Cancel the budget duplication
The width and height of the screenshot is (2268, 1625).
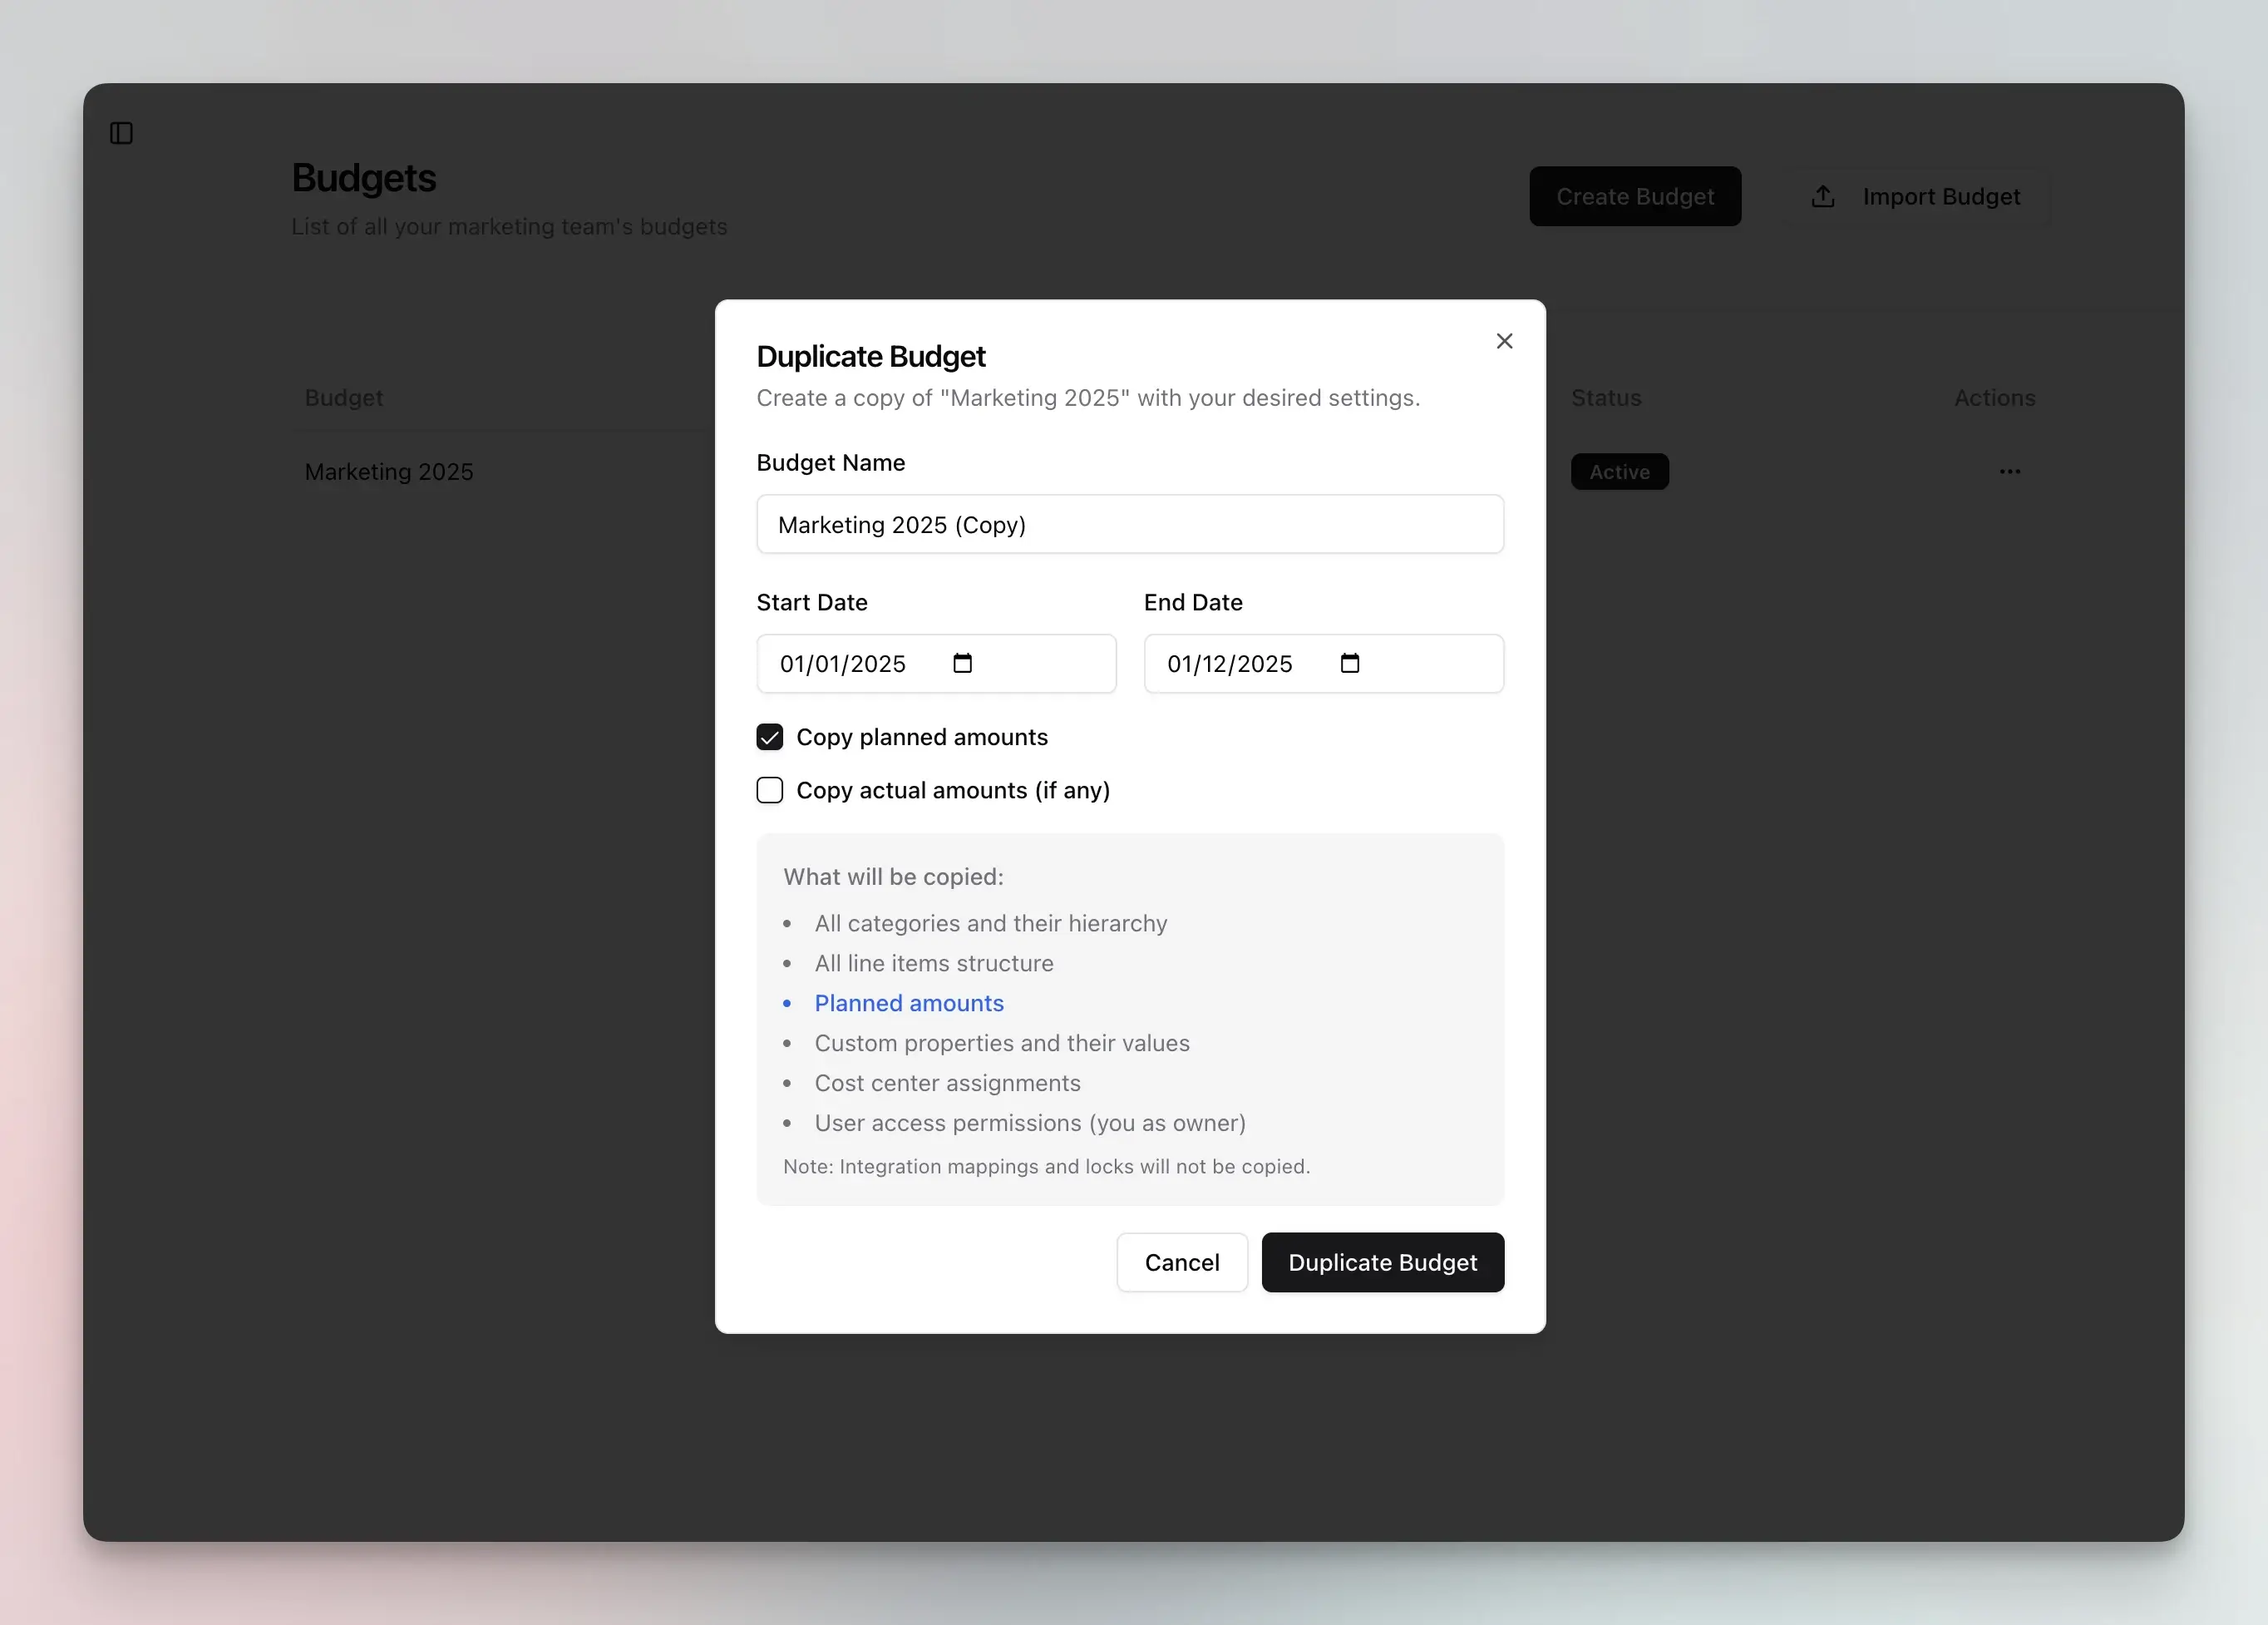(1182, 1262)
